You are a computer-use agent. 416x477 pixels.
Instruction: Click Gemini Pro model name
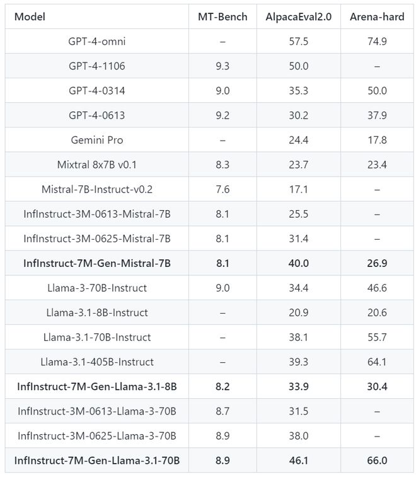click(96, 140)
